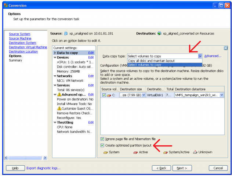This screenshot has width=232, height=176.
Task: Edit the Devices settings
Action: (x=91, y=57)
